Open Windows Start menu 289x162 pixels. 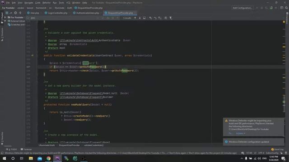[x=4, y=158]
